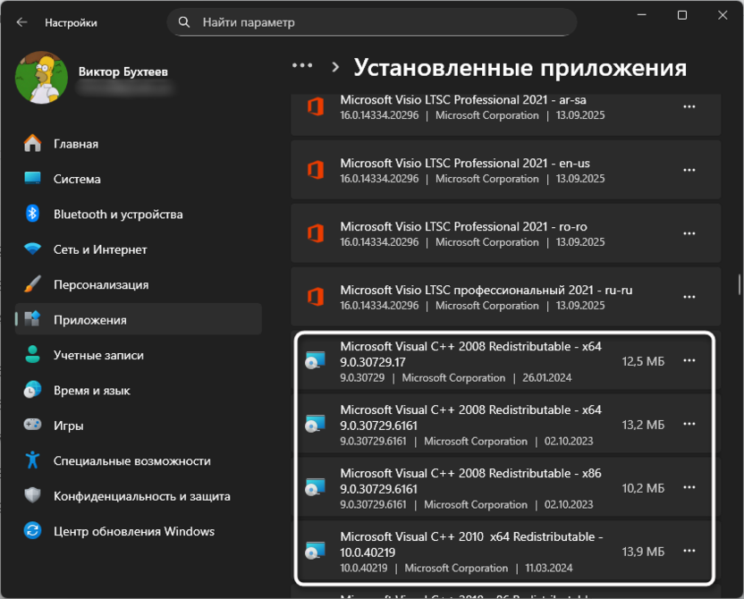Click the back arrow button
744x599 pixels.
click(x=20, y=22)
